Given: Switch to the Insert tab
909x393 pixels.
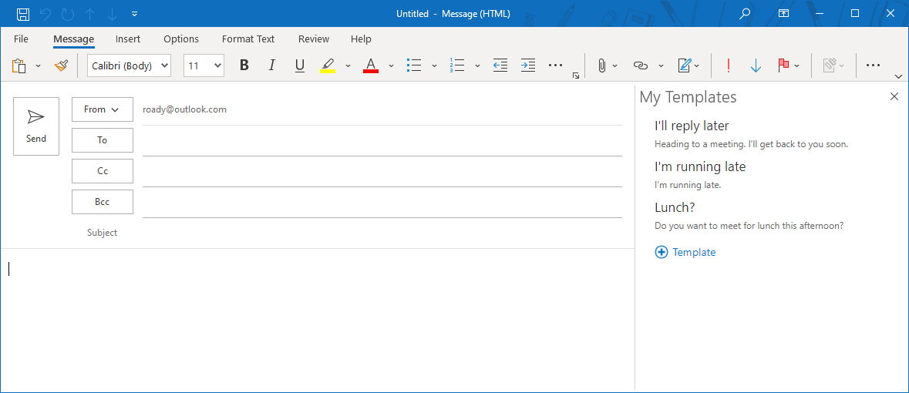Looking at the screenshot, I should coord(127,39).
